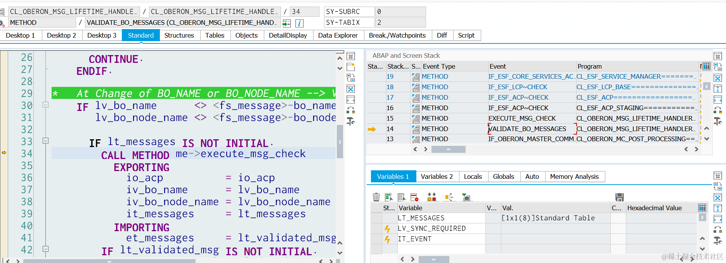The width and height of the screenshot is (726, 263).
Task: Click scroll-up arrow in ABAP stack table
Action: coord(707,128)
